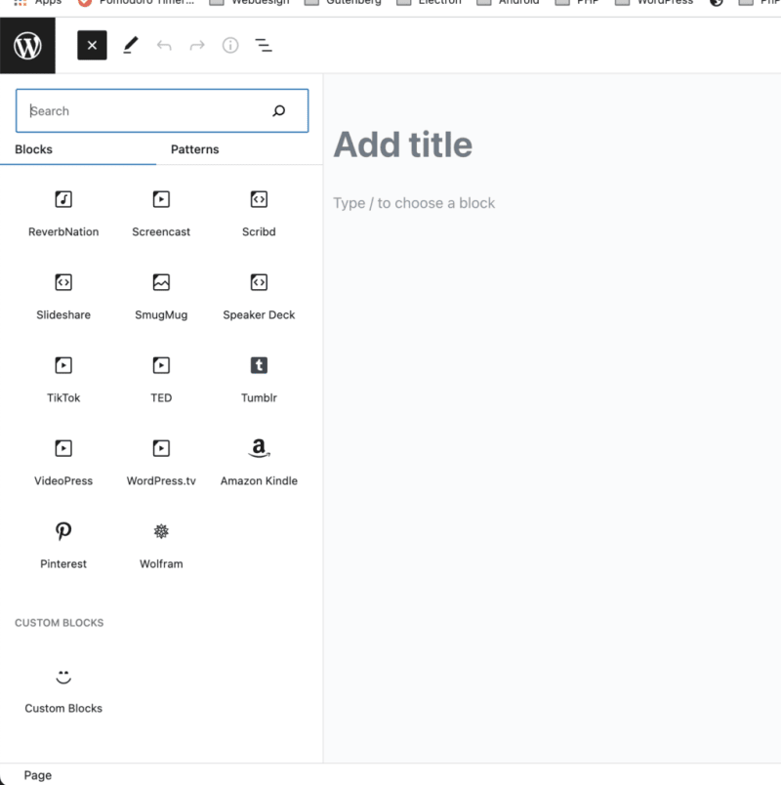781x785 pixels.
Task: Insert the ReverbNation embed block
Action: click(x=63, y=214)
